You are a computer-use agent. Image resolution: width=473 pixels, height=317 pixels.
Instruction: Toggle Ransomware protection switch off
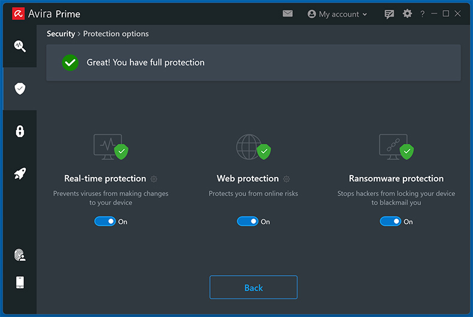[x=390, y=221]
